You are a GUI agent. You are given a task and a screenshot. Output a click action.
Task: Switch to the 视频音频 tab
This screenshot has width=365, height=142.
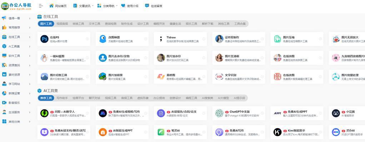pos(62,23)
